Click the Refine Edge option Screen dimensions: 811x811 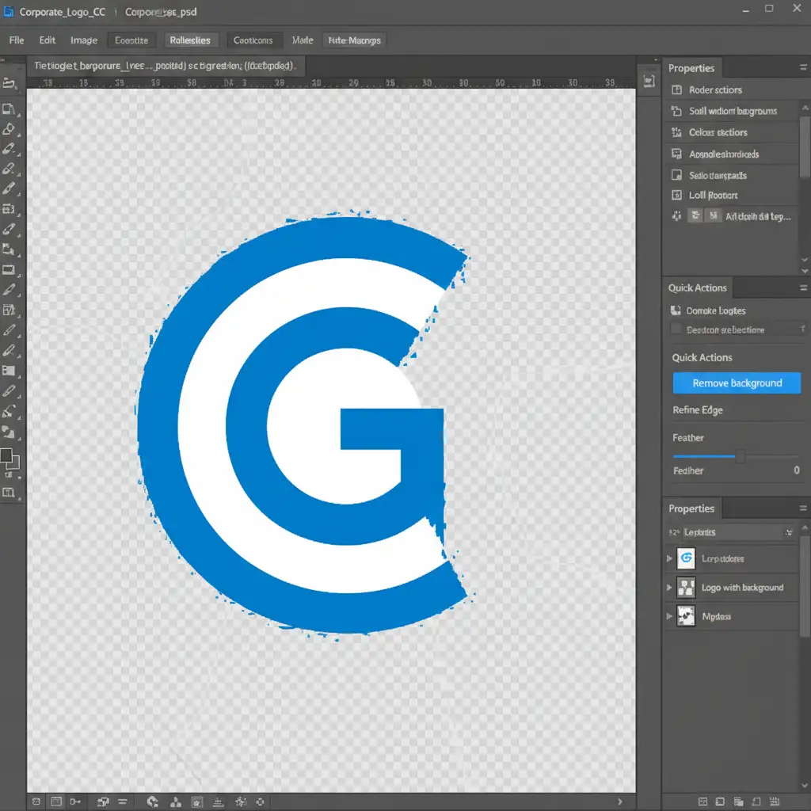coord(697,410)
